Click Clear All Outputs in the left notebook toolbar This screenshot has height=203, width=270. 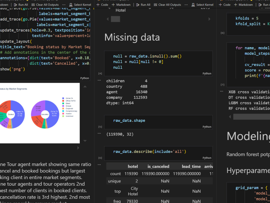click(45, 5)
